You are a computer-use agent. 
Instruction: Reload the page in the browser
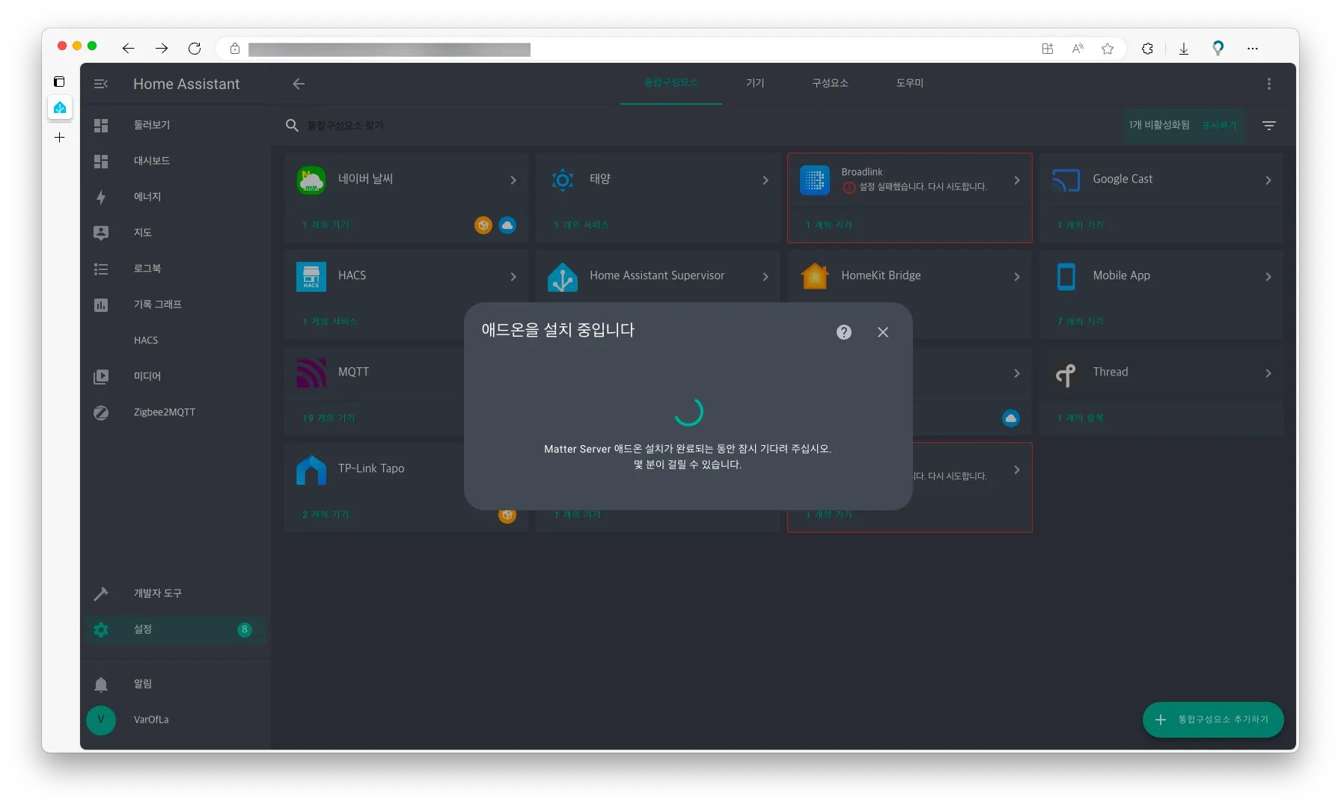195,49
